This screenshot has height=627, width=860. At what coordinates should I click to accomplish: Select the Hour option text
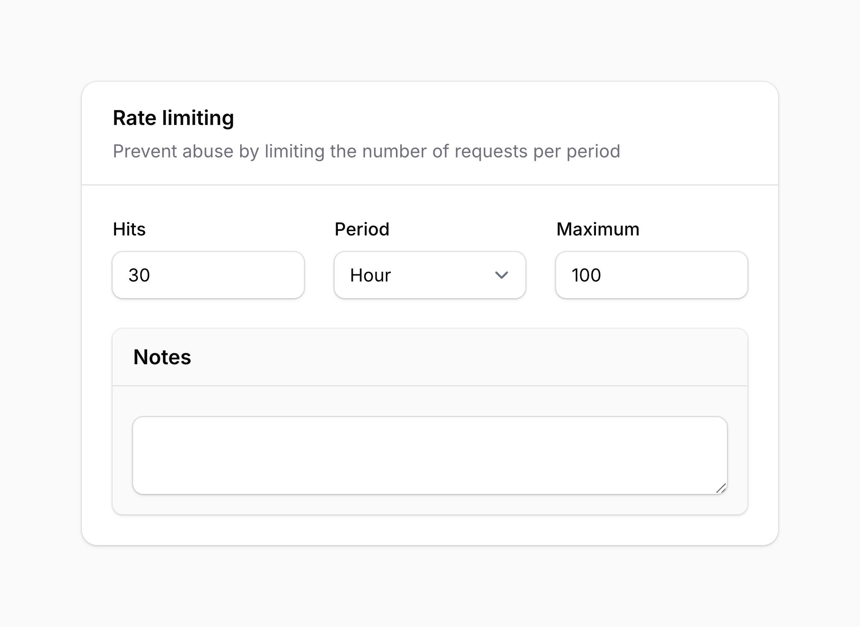click(370, 275)
